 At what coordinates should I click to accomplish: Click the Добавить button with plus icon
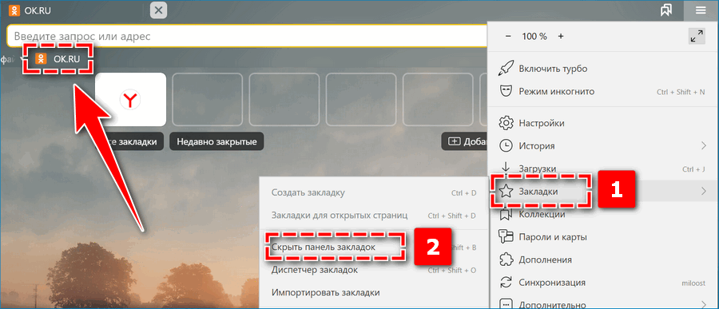[x=464, y=141]
